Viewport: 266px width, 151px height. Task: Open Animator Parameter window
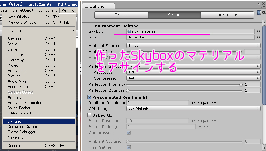pyautogui.click(x=39, y=103)
